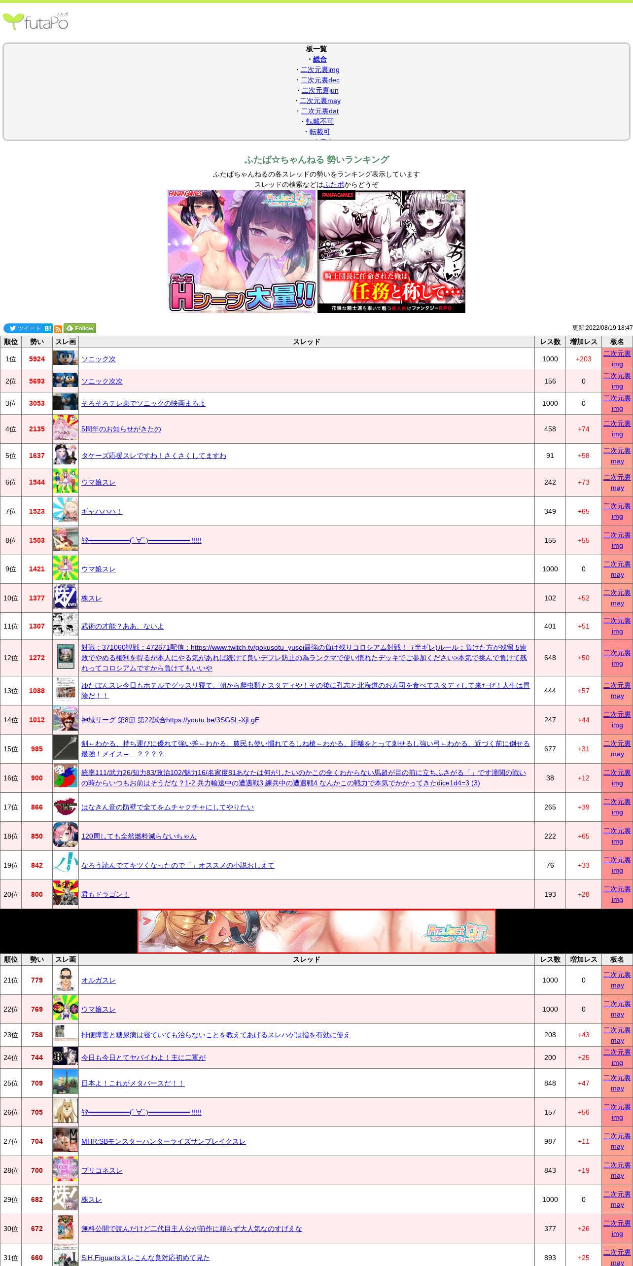
Task: Open thread 今日も今日とてヤバイわよ!主に二軍が
Action: [143, 1057]
